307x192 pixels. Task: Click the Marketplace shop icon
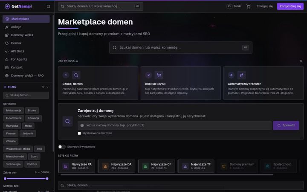[7, 19]
